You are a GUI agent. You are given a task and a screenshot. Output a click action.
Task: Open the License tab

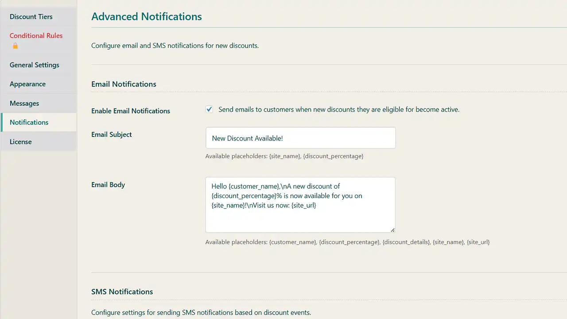[21, 142]
